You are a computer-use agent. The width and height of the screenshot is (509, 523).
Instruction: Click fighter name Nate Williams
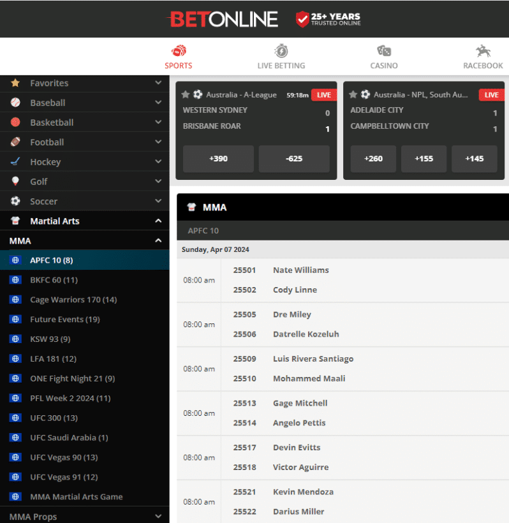point(301,270)
